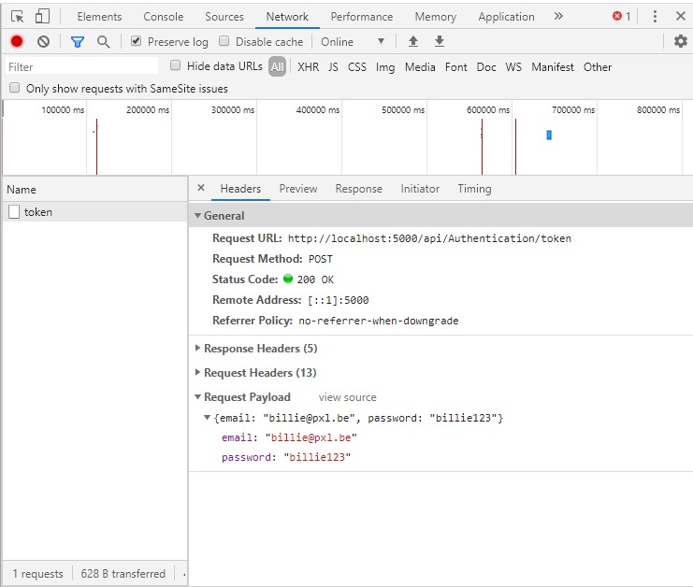Open network settings gear icon
693x587 pixels.
point(681,41)
